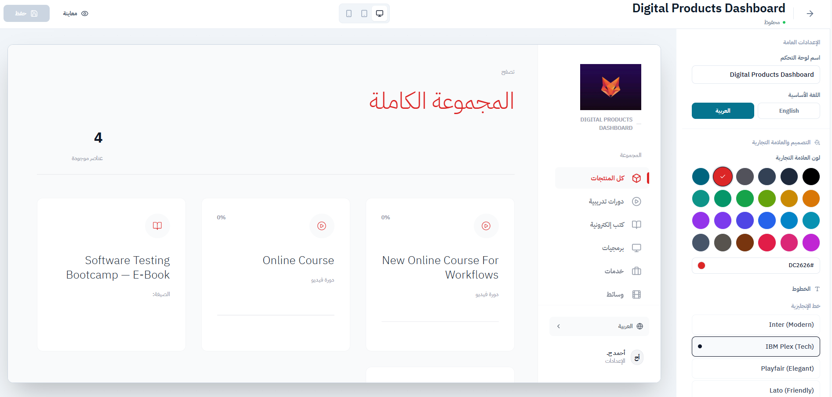This screenshot has width=832, height=397.
Task: Click the play icon on New Online Course For Workflows card
Action: [x=486, y=226]
